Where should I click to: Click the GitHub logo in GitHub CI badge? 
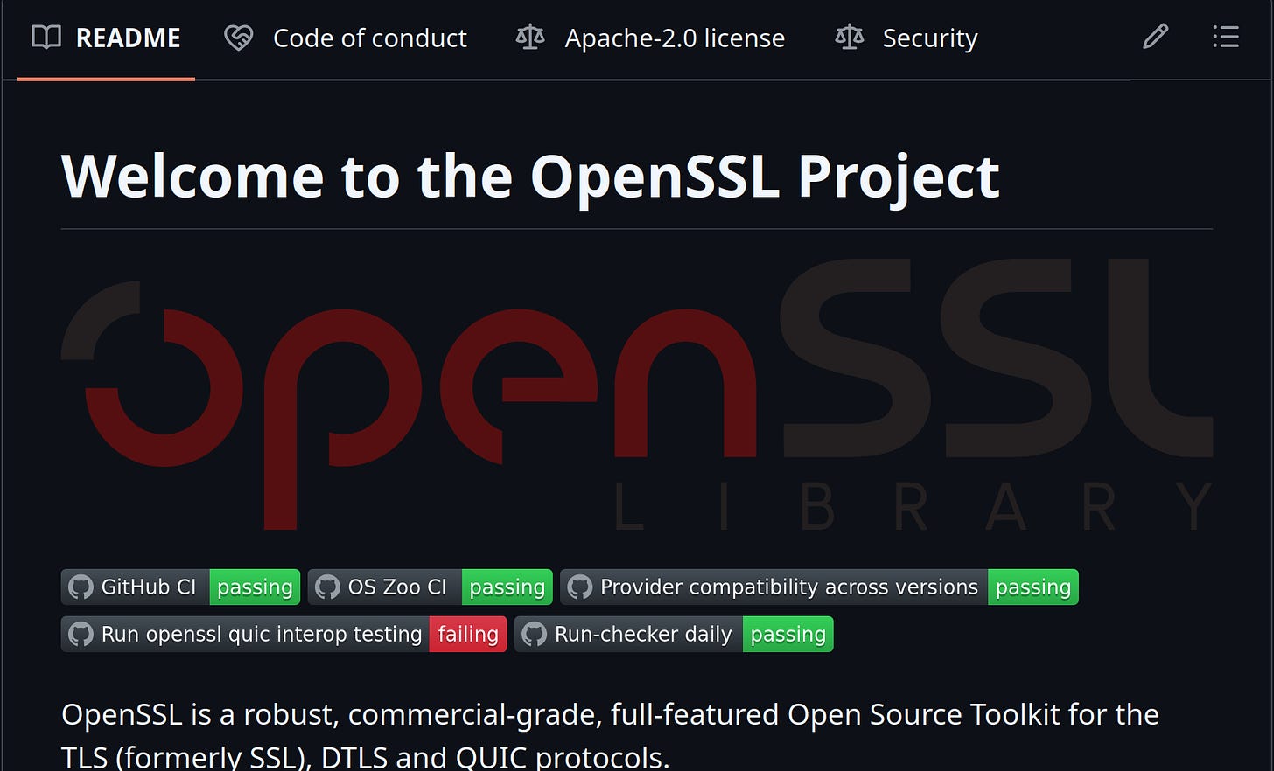coord(80,587)
